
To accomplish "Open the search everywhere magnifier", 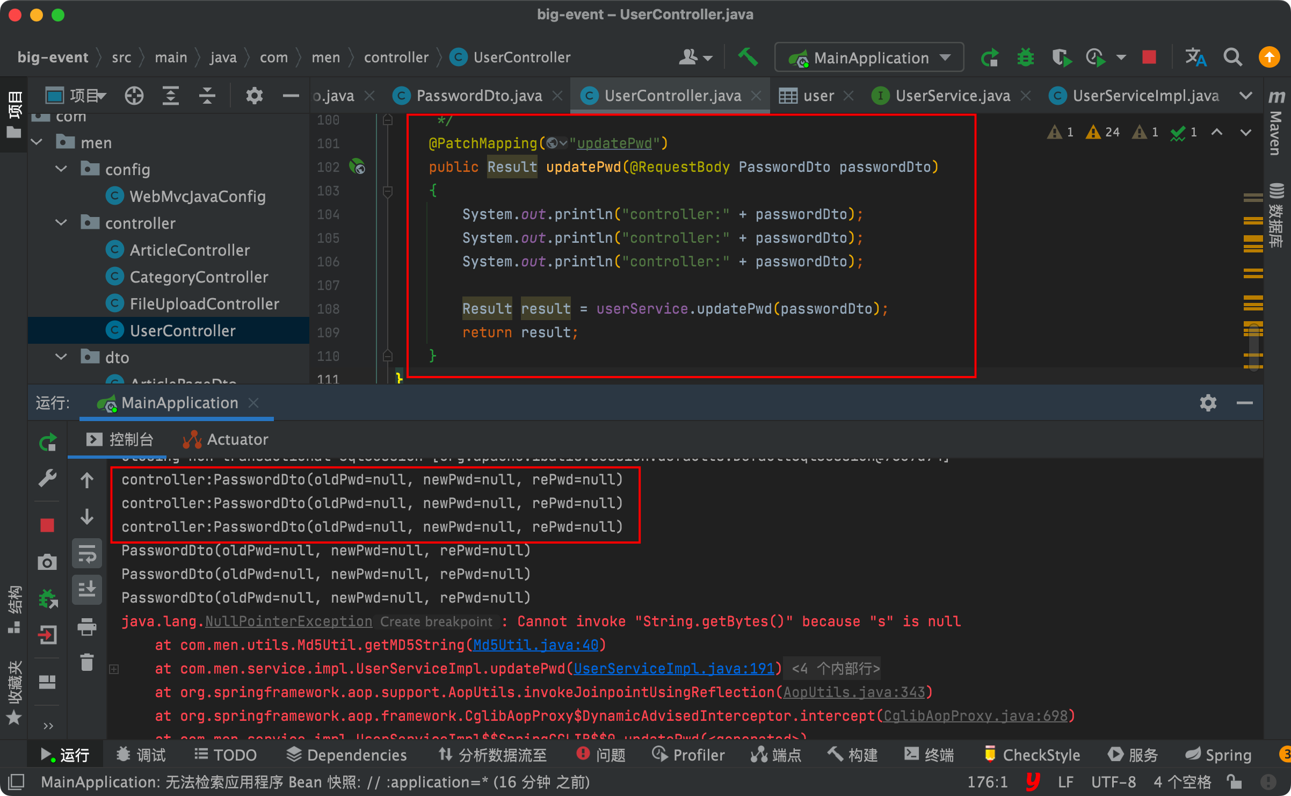I will pos(1232,57).
